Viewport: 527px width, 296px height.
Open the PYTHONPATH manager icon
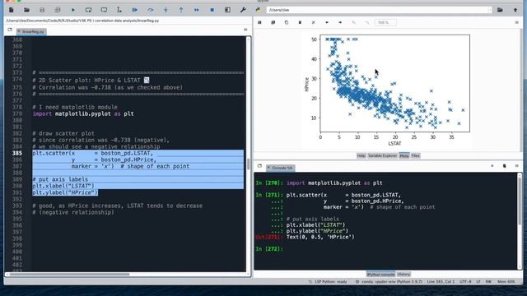pyautogui.click(x=258, y=10)
